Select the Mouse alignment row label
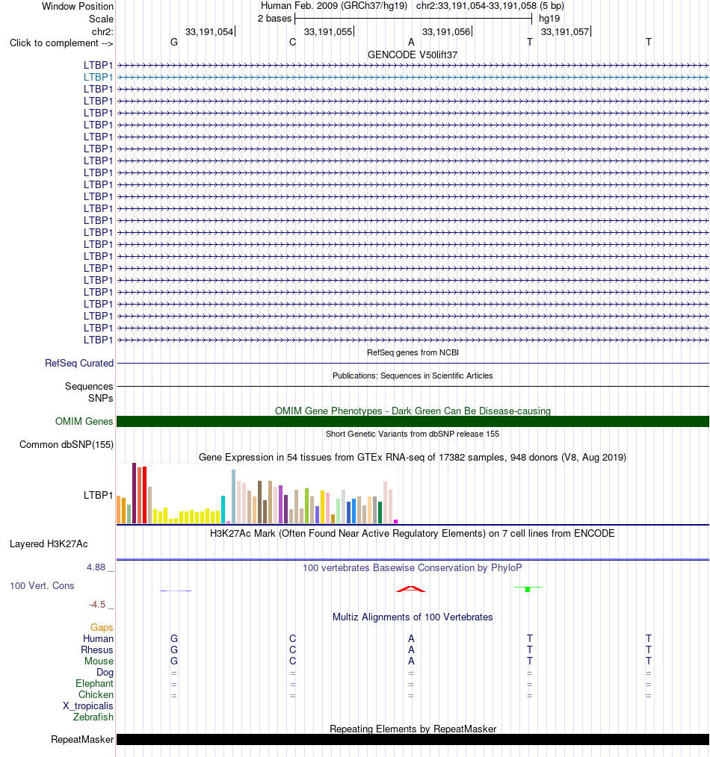The width and height of the screenshot is (710, 757). coord(99,661)
